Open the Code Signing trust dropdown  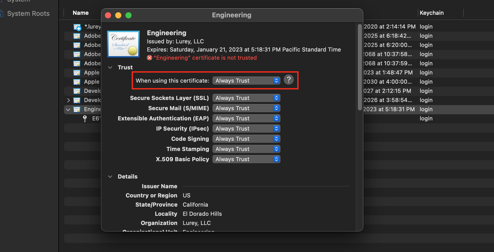point(246,139)
